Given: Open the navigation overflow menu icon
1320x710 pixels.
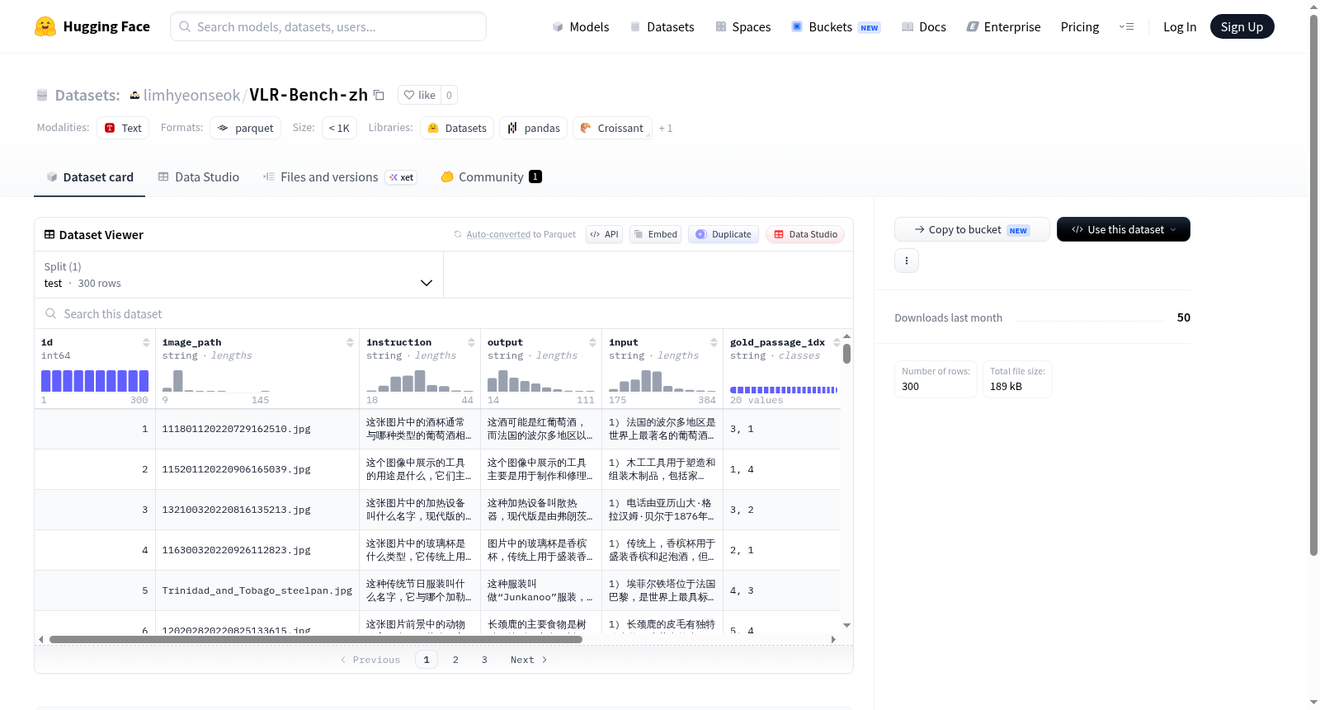Looking at the screenshot, I should click(1126, 26).
